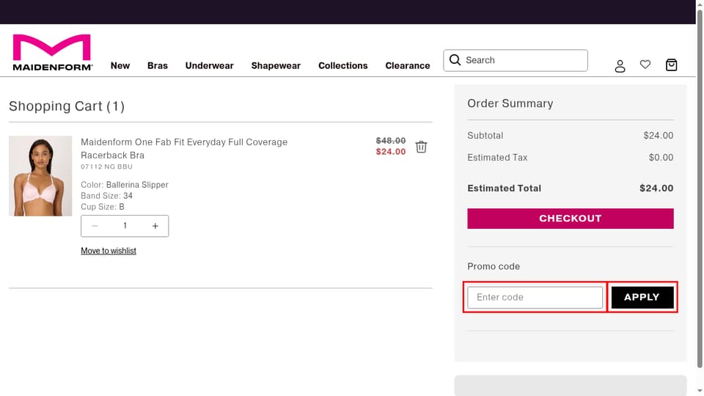This screenshot has width=704, height=396.
Task: Click the Checkout button
Action: [571, 219]
